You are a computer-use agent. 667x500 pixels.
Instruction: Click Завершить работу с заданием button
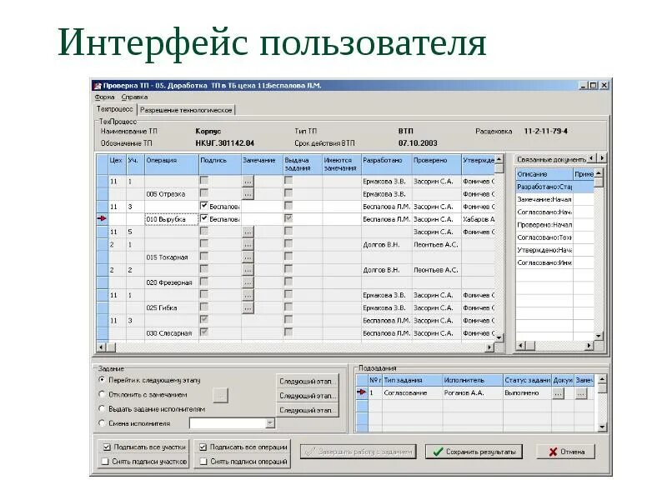click(x=359, y=452)
